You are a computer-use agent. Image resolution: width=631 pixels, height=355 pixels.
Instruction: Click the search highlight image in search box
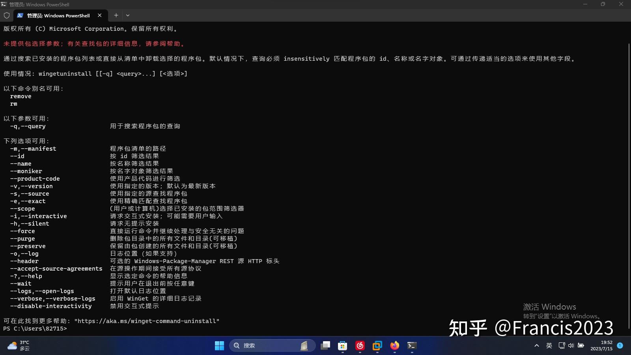(304, 346)
